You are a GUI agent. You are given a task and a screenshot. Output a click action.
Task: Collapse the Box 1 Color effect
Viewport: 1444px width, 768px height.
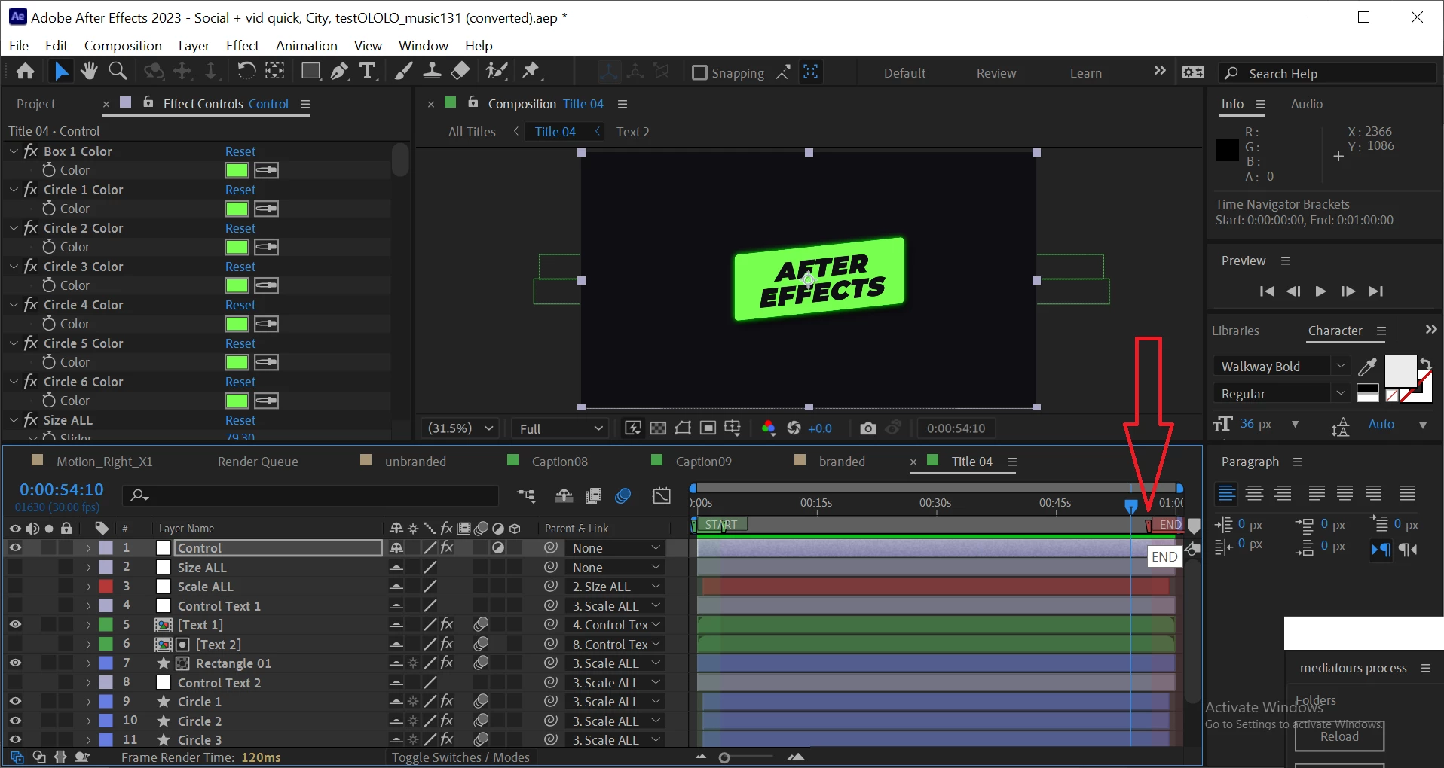14,151
